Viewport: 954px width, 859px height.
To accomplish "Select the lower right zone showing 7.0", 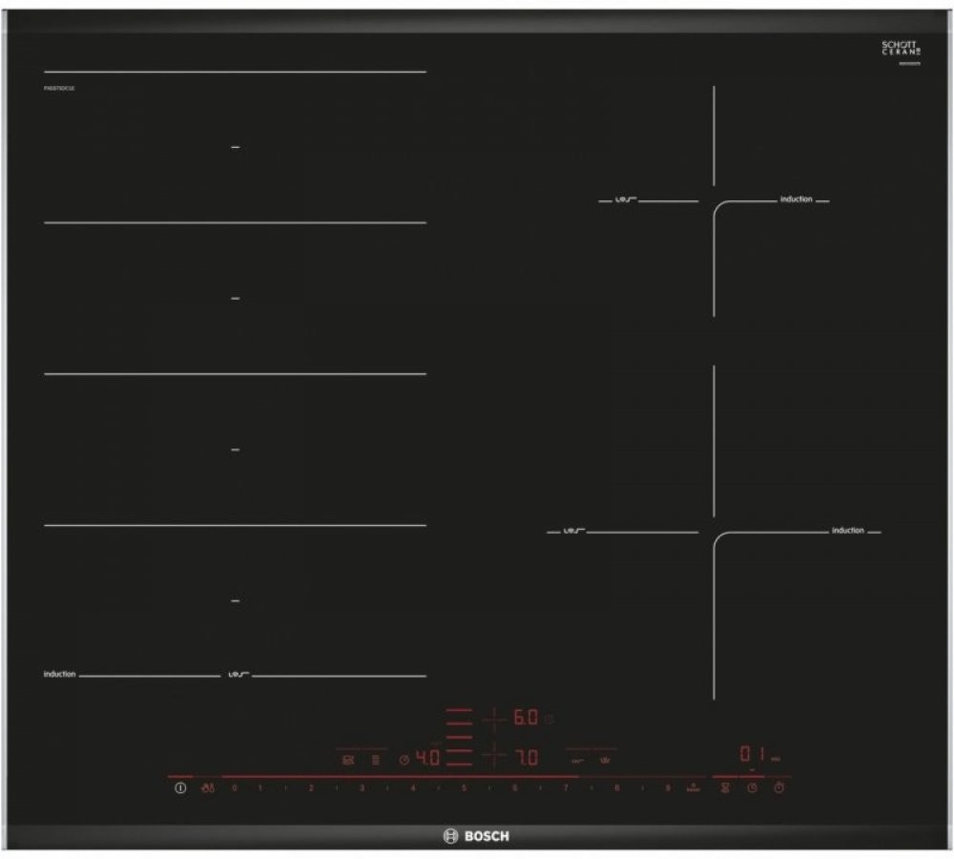I will (527, 759).
